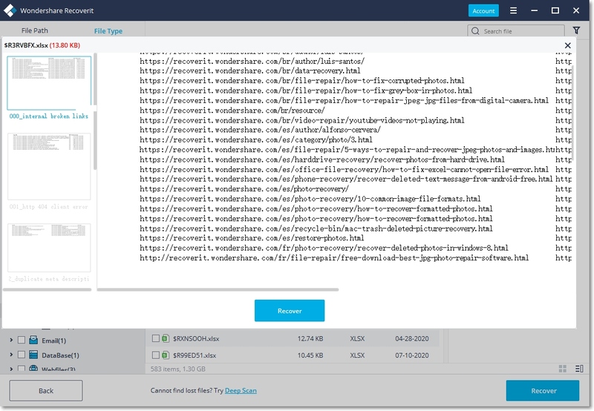
Task: Click the es/restore-photos.html URL row
Action: coord(252,238)
